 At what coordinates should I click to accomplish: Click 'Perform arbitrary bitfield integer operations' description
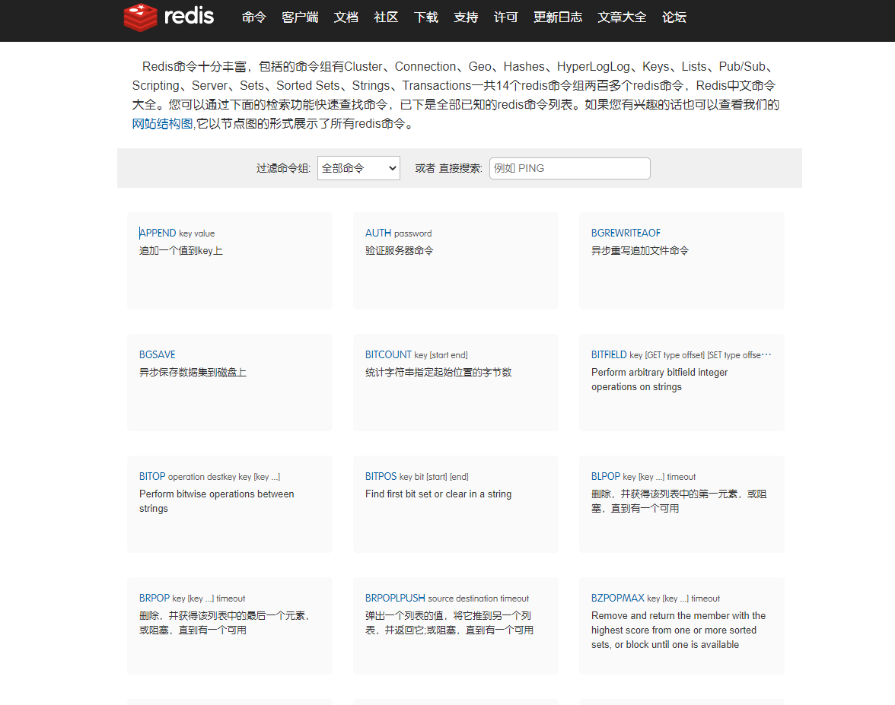659,379
